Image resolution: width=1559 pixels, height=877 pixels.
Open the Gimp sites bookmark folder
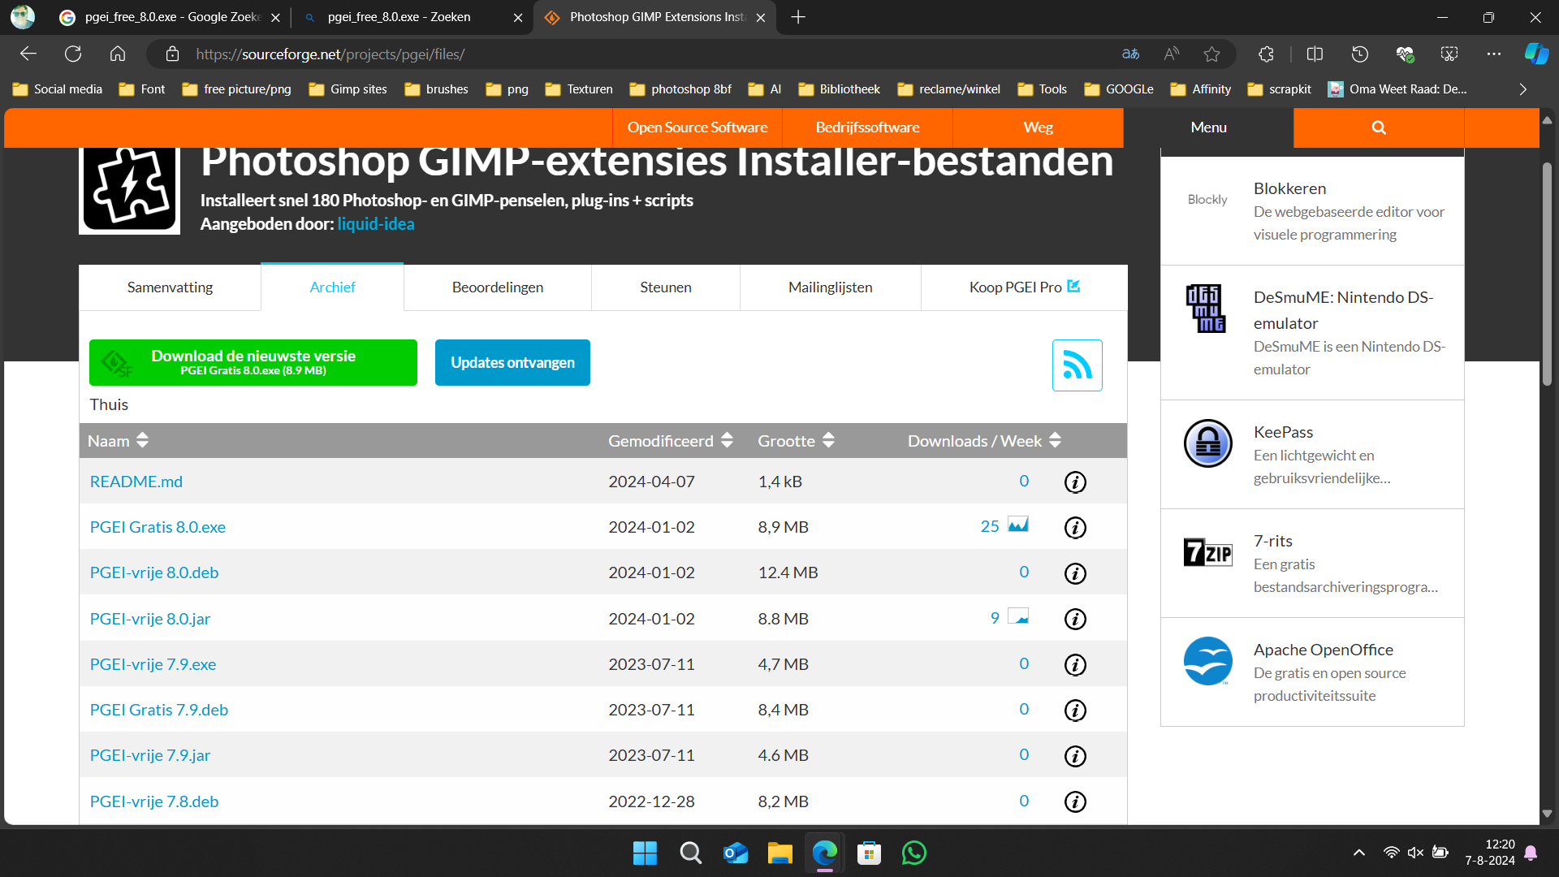pyautogui.click(x=348, y=89)
